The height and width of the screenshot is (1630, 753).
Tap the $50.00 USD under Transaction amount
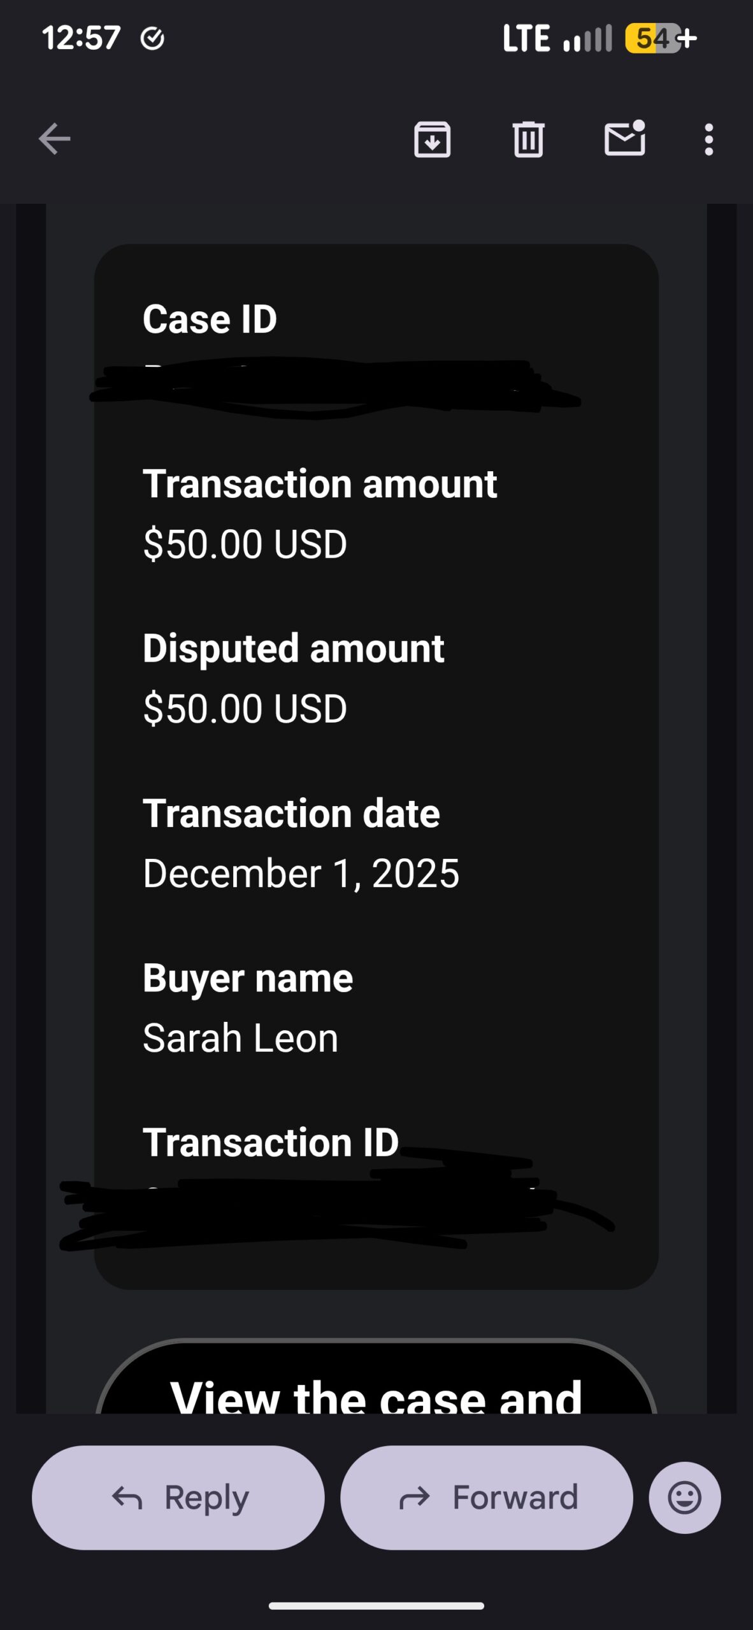click(x=245, y=544)
